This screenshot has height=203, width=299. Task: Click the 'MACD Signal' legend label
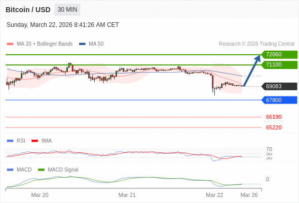(63, 170)
